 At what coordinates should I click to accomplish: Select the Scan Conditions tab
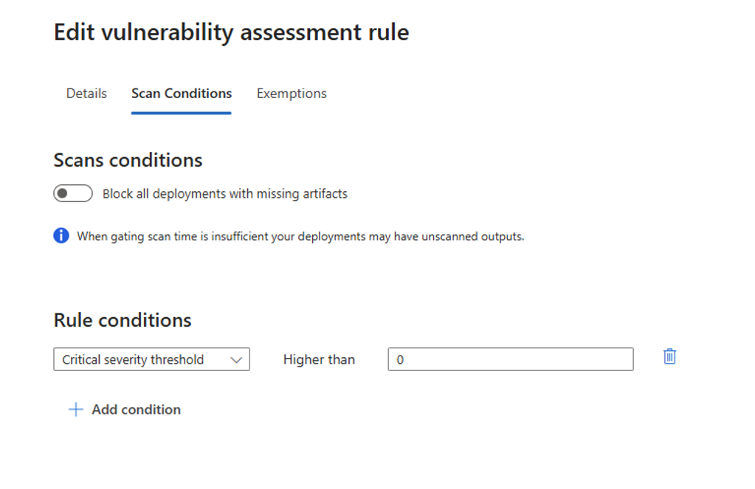tap(182, 94)
